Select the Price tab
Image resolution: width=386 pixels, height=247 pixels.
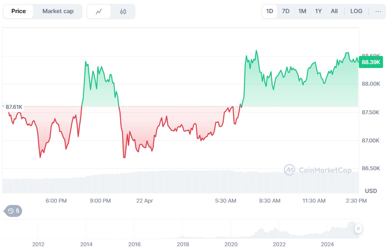(19, 11)
